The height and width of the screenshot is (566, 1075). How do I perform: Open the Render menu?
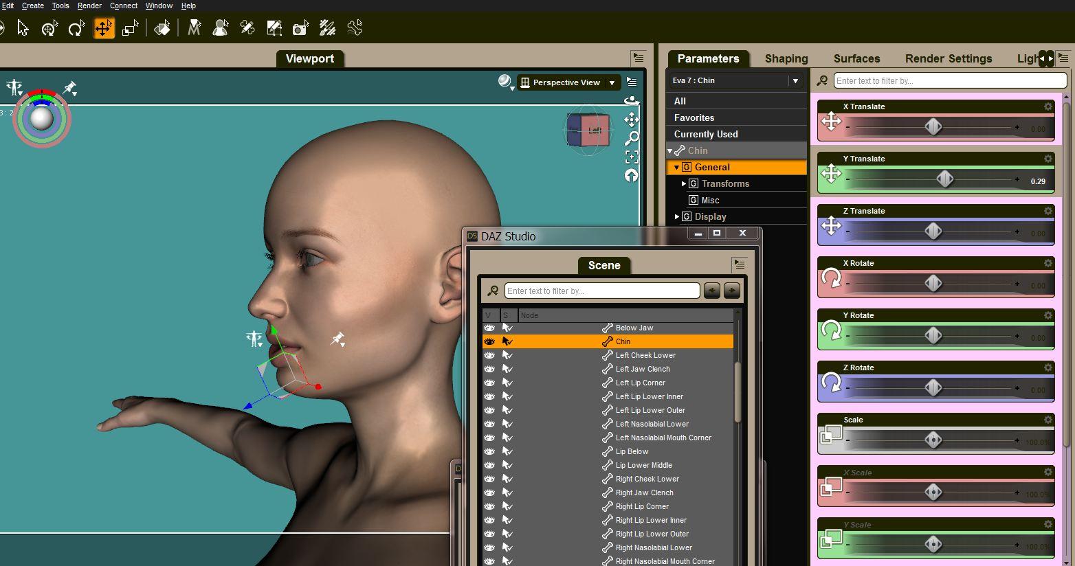coord(89,5)
